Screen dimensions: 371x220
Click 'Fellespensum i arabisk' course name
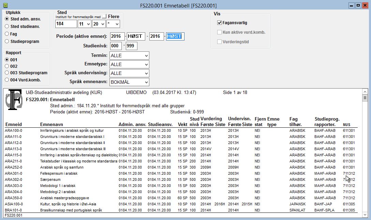tap(59, 174)
